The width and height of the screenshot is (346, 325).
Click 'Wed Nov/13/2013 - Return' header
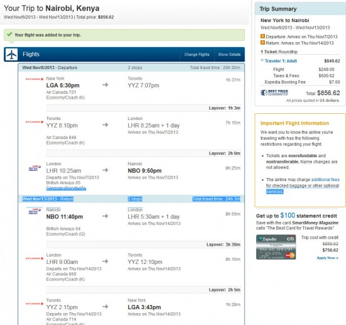click(48, 199)
